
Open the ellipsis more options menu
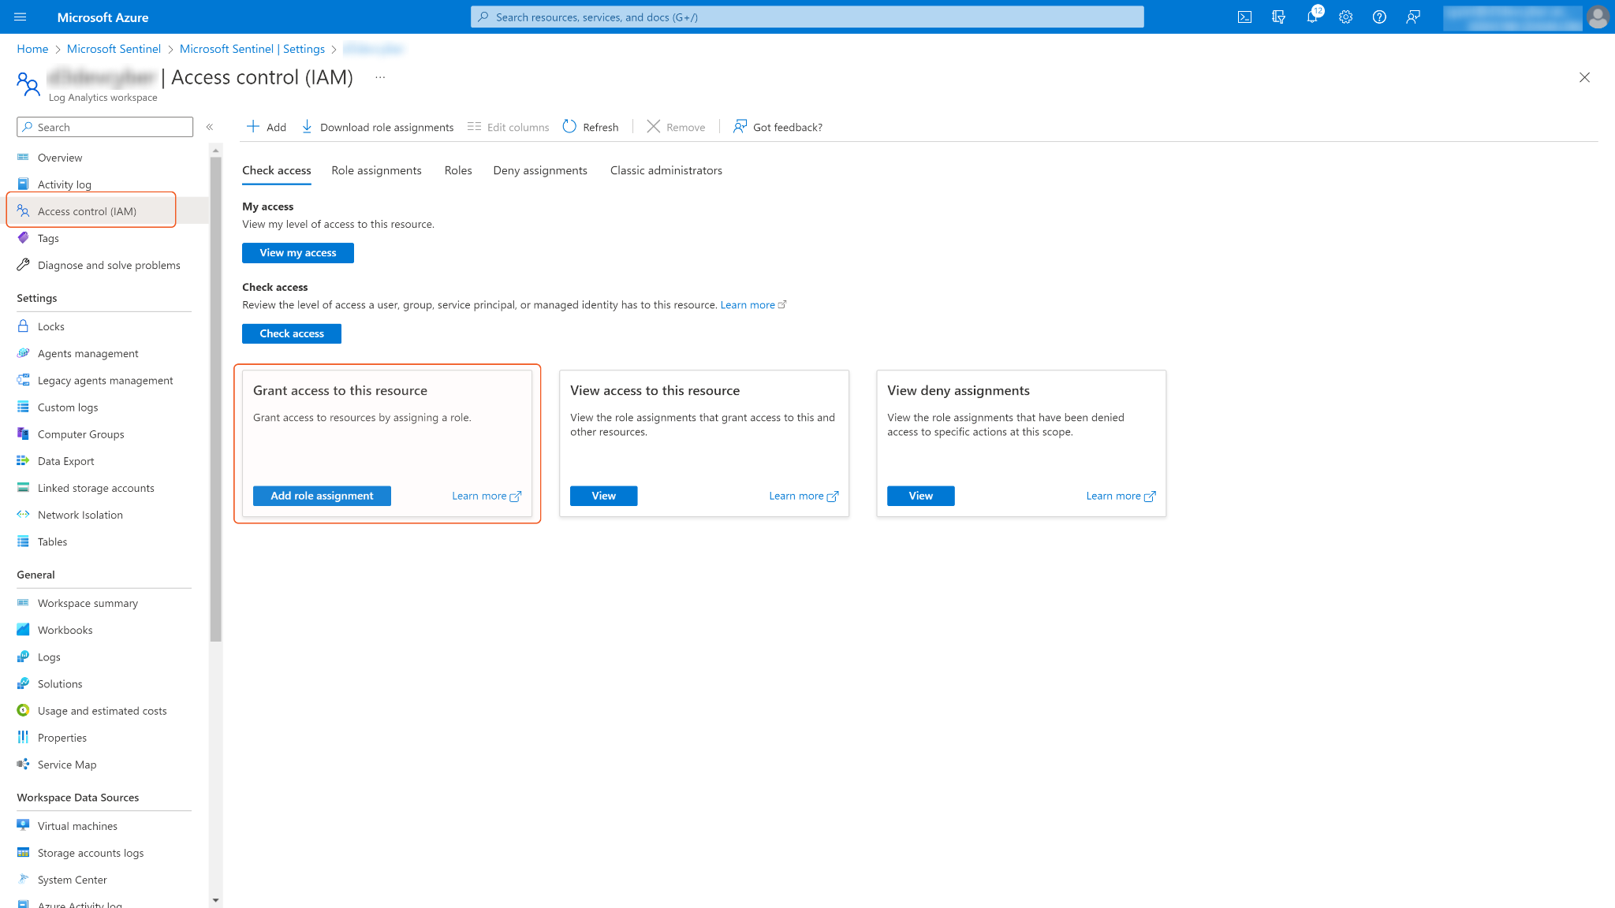click(x=380, y=77)
